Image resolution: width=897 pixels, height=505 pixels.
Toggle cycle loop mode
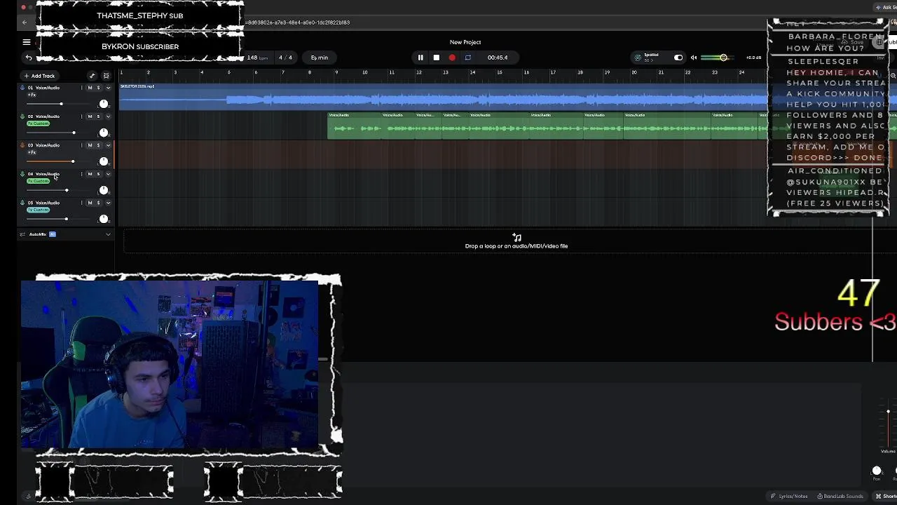468,58
